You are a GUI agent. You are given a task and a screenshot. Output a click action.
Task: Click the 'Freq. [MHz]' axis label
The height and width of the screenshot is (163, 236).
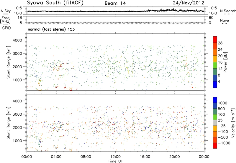(x=5, y=20)
